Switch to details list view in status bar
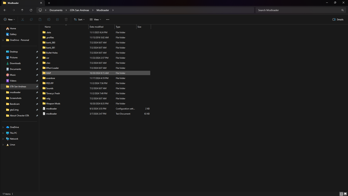 coord(341,194)
